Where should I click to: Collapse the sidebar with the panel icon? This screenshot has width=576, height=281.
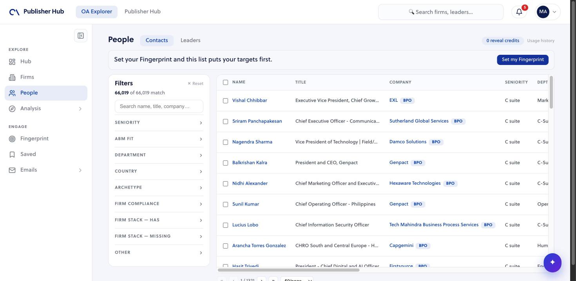click(x=81, y=36)
